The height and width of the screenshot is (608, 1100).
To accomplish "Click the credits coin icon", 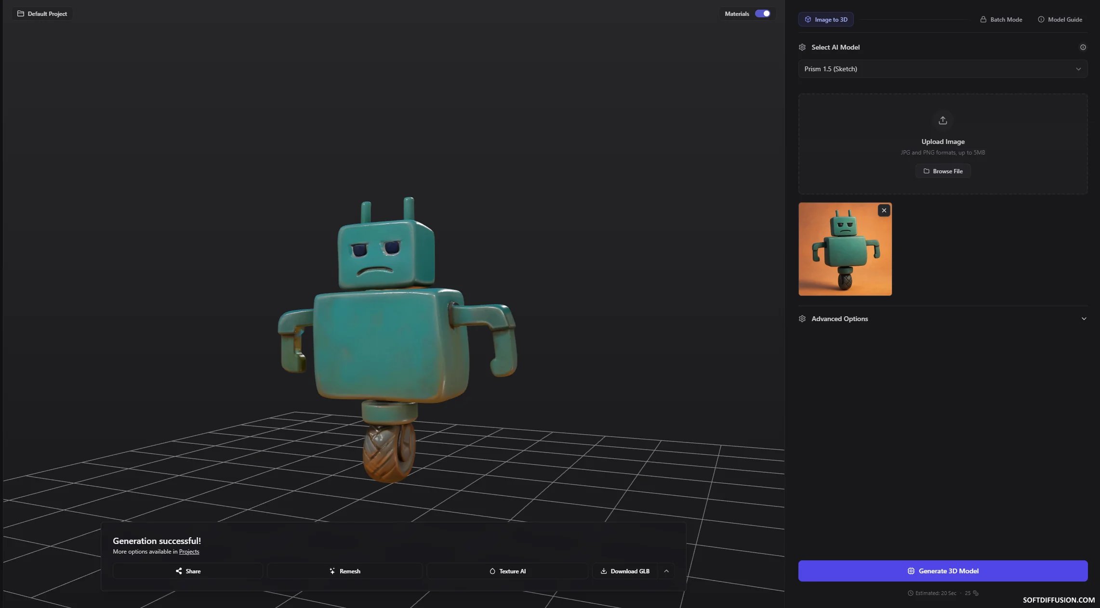I will pyautogui.click(x=975, y=593).
